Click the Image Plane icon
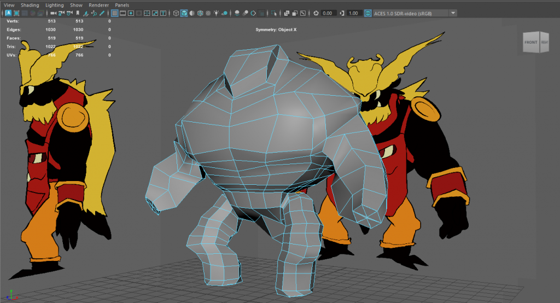This screenshot has width=560, height=303. tap(86, 13)
